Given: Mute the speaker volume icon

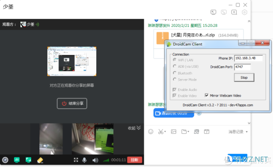Looking at the screenshot, I should click(x=95, y=160).
